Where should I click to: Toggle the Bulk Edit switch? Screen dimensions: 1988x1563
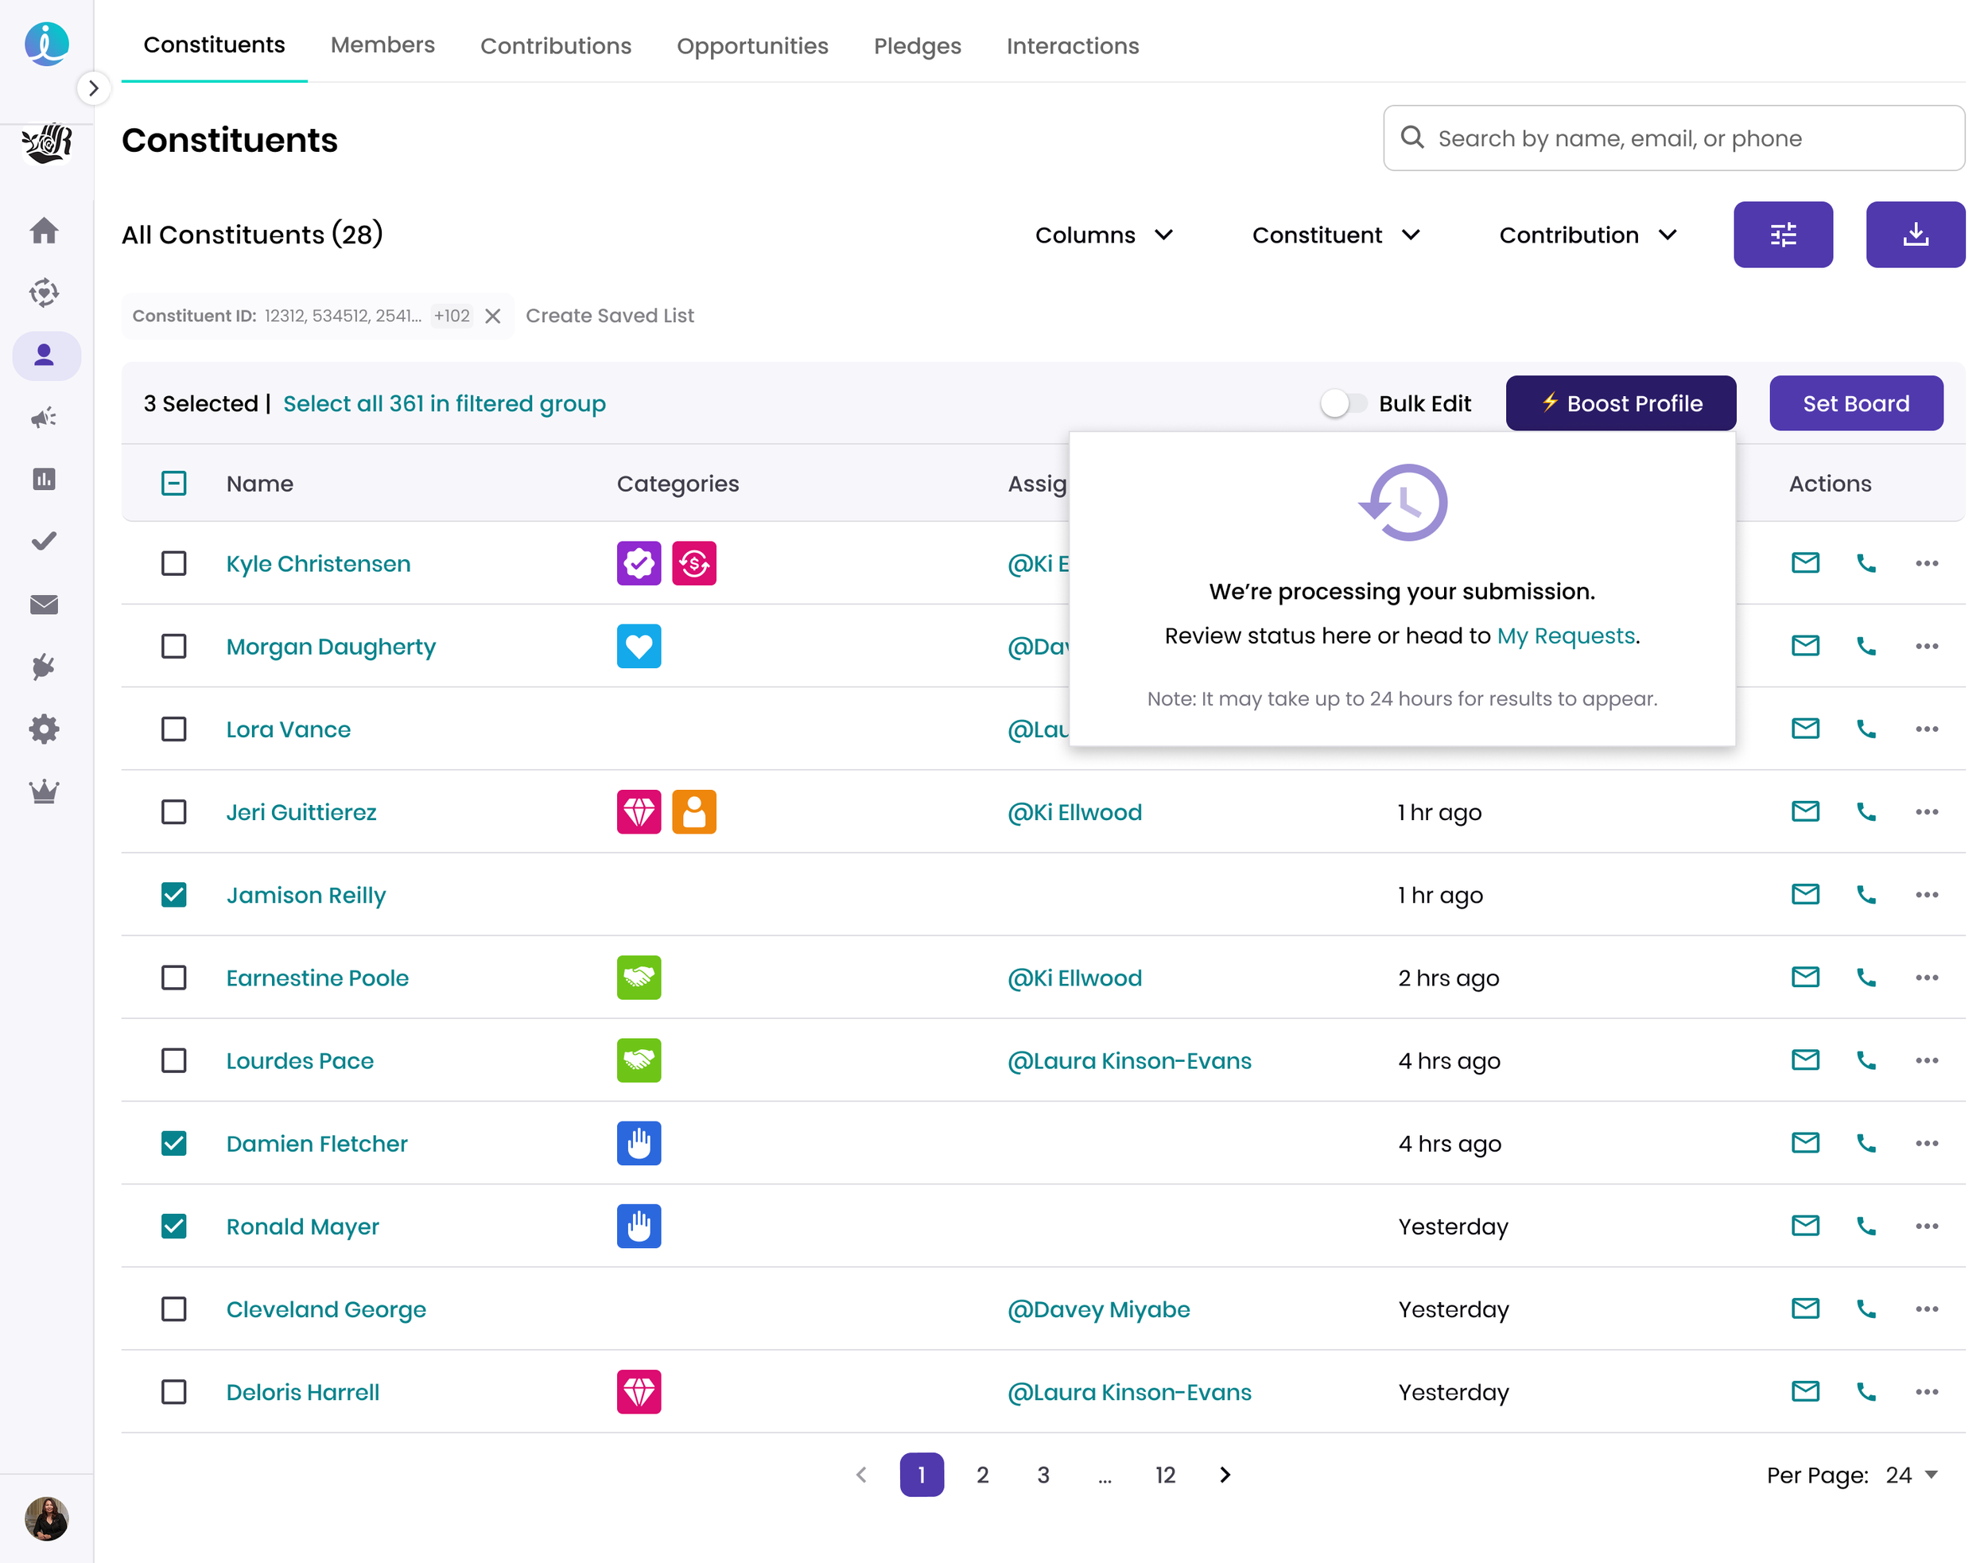point(1342,403)
